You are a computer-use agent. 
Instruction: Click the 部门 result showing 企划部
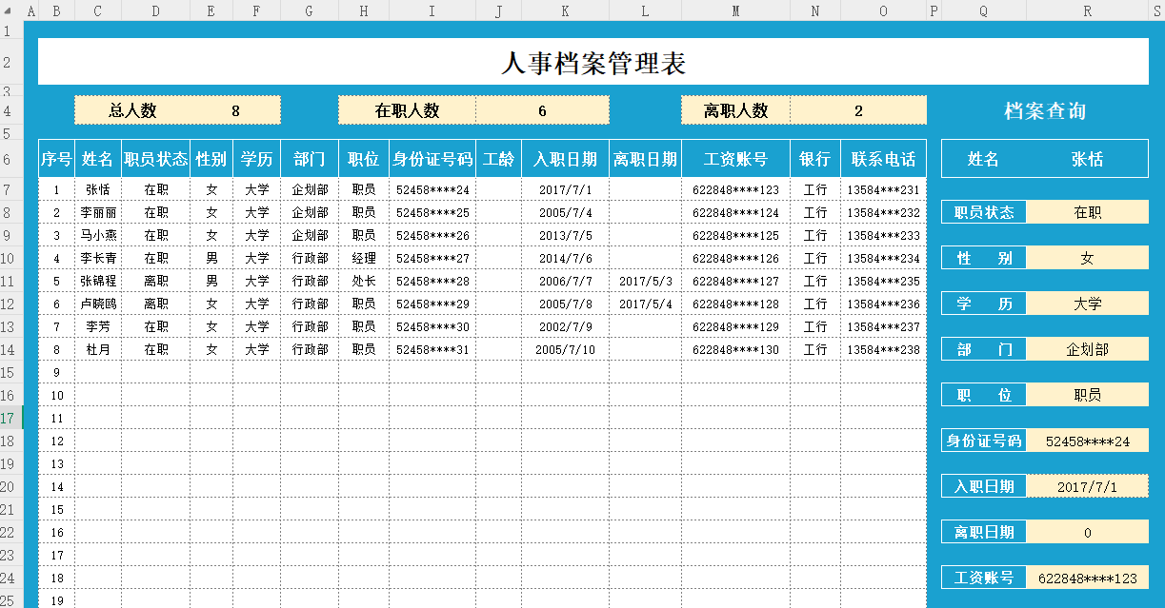click(x=1087, y=348)
